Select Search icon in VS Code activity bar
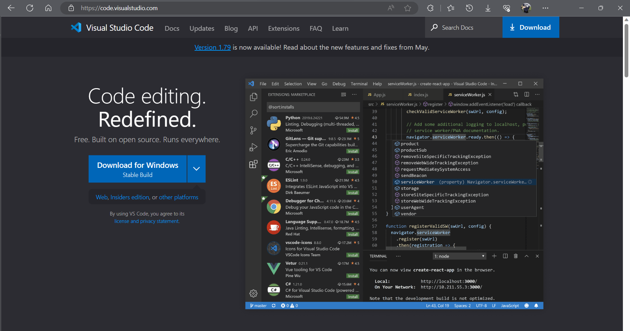 click(253, 113)
